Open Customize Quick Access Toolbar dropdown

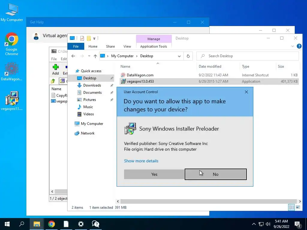[x=94, y=39]
